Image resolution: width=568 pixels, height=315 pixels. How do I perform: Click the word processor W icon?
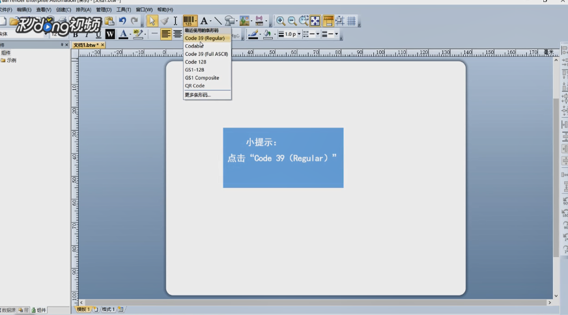[x=110, y=34]
